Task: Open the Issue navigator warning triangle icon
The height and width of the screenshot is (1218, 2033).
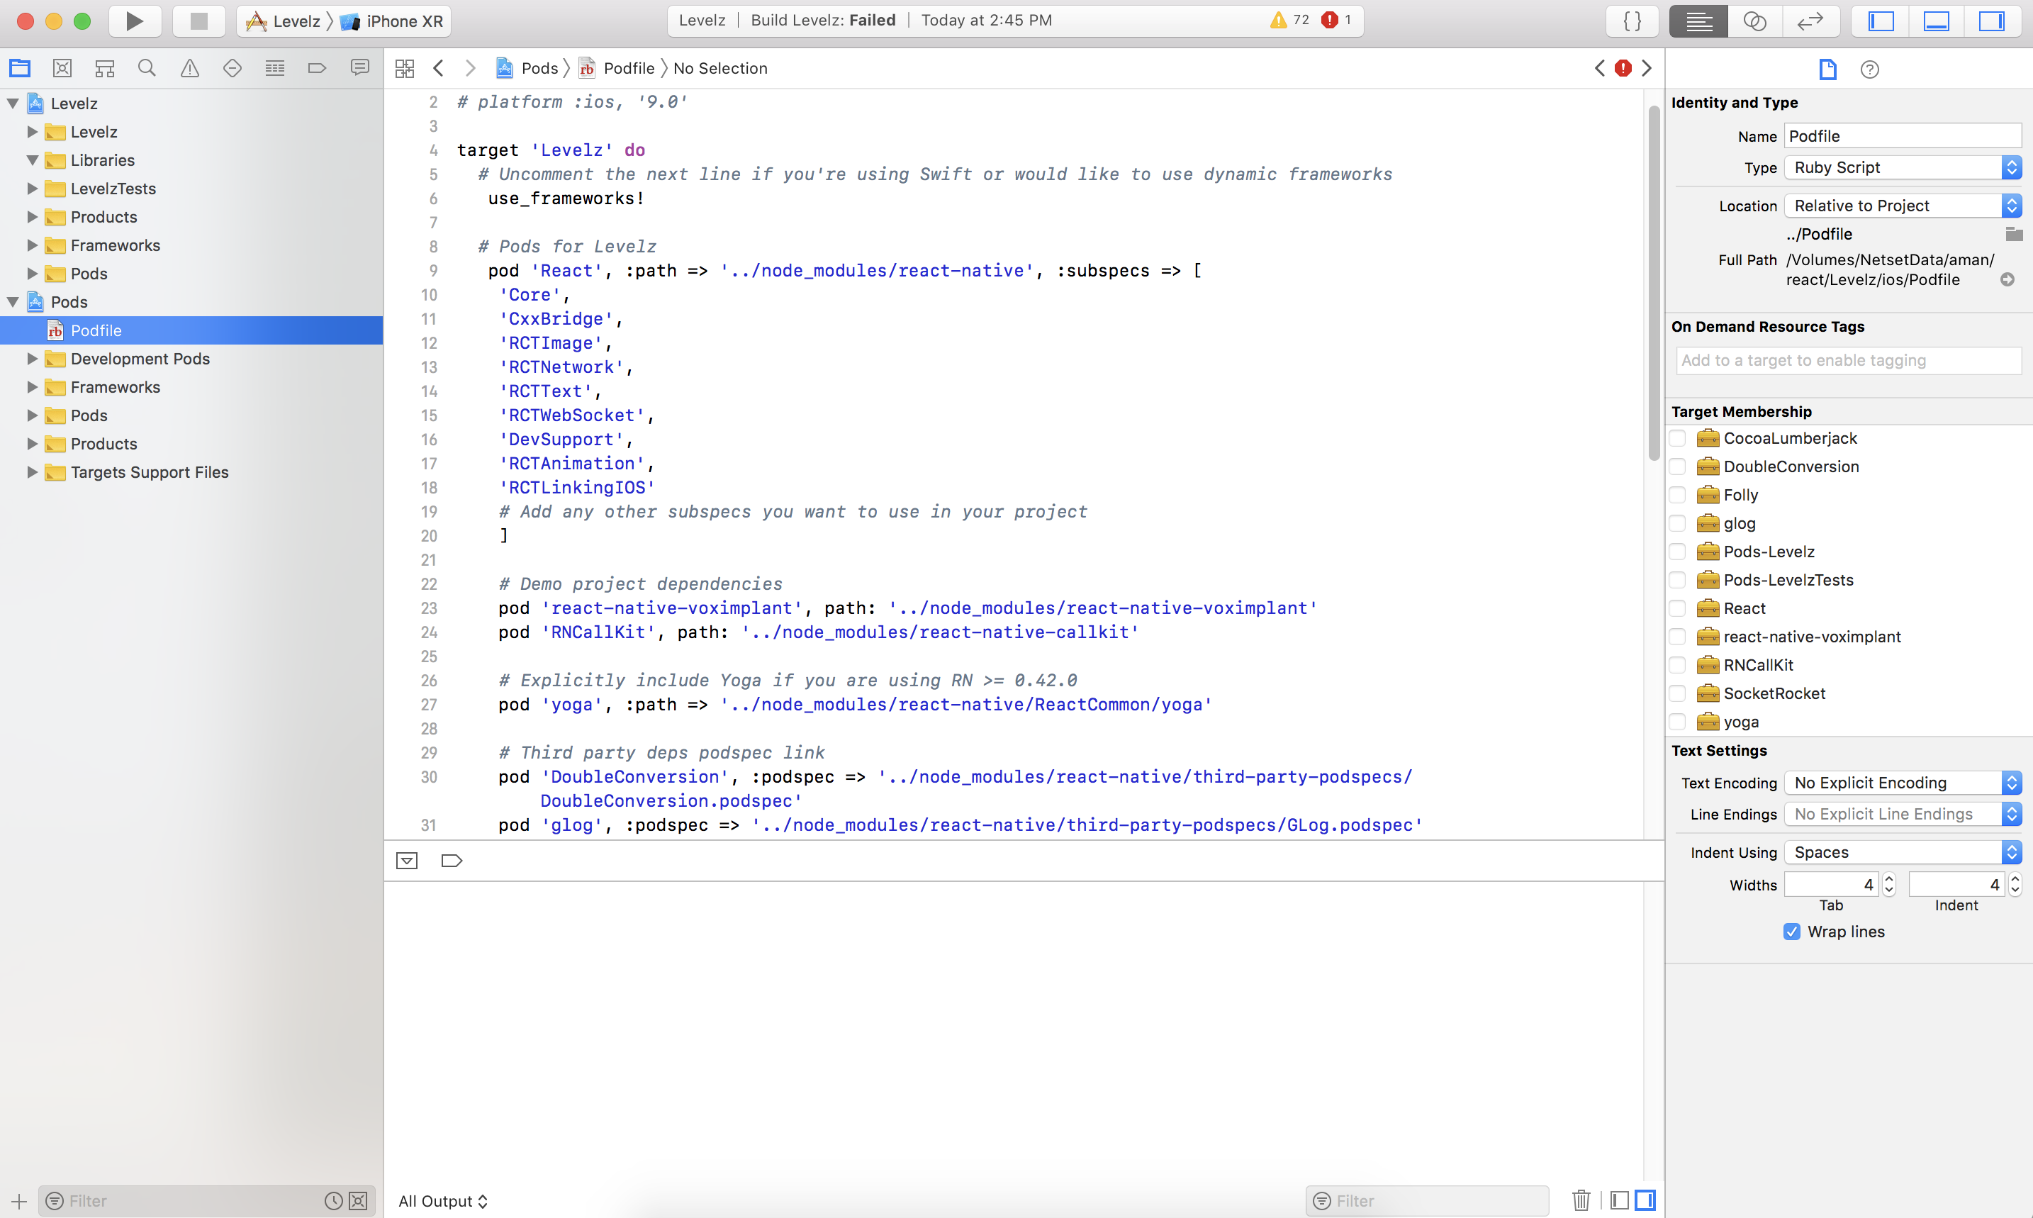Action: click(x=189, y=68)
